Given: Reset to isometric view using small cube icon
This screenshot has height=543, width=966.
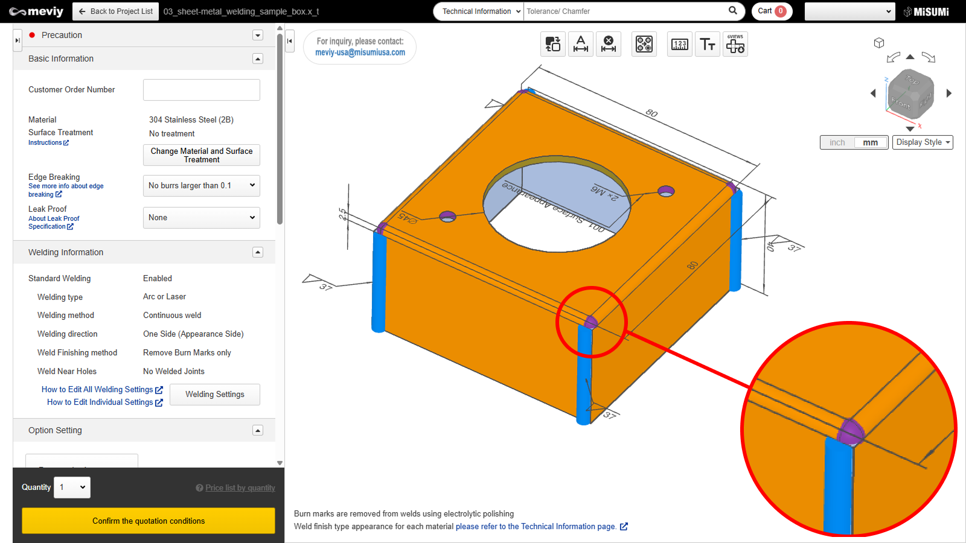Looking at the screenshot, I should (878, 43).
